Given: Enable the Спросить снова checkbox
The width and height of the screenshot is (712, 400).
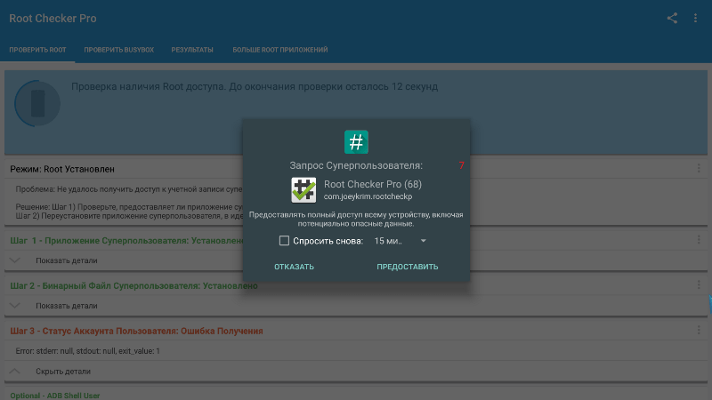Looking at the screenshot, I should click(x=284, y=241).
